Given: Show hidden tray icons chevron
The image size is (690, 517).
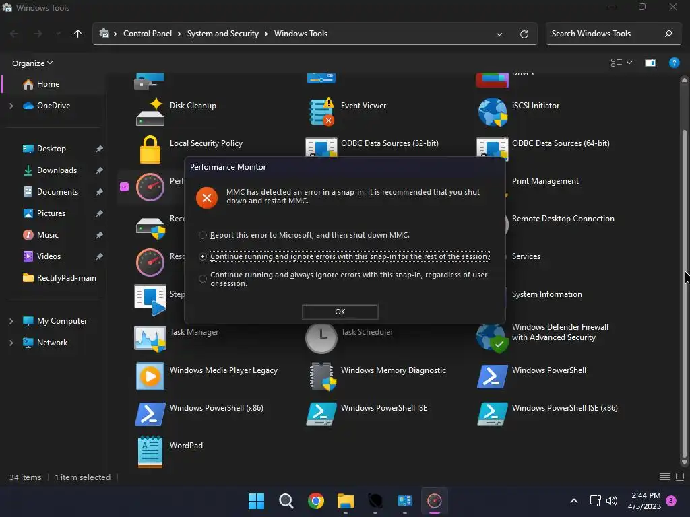Looking at the screenshot, I should [x=574, y=501].
